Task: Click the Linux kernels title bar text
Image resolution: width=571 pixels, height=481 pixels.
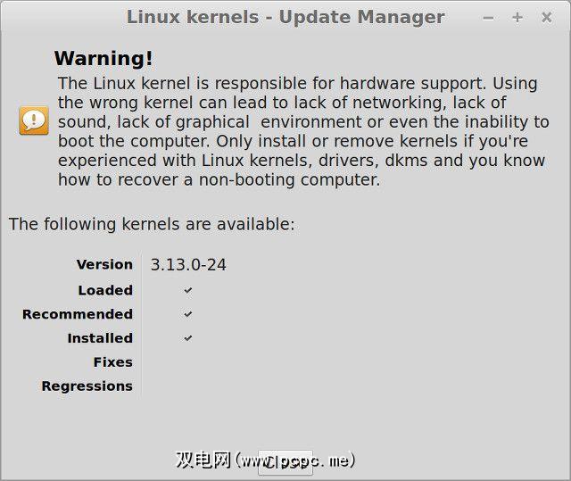Action: click(x=285, y=17)
